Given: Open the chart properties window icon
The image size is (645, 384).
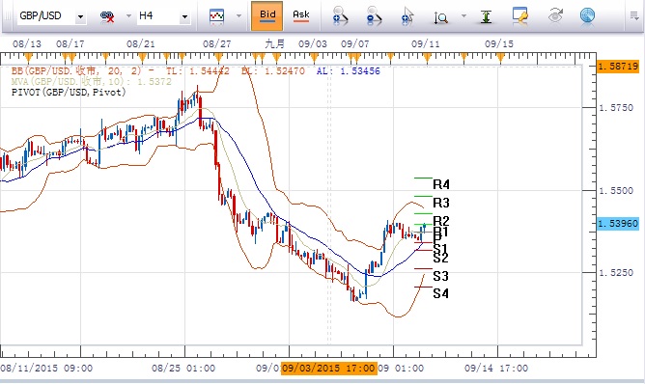Looking at the screenshot, I should point(519,15).
